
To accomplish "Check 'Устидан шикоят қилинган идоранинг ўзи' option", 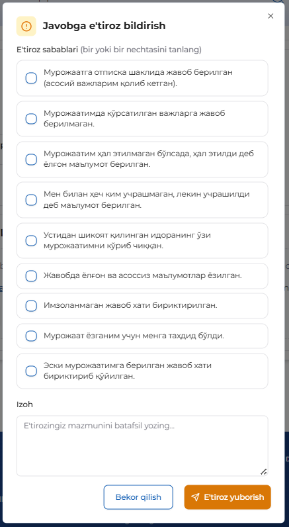I will [x=31, y=240].
